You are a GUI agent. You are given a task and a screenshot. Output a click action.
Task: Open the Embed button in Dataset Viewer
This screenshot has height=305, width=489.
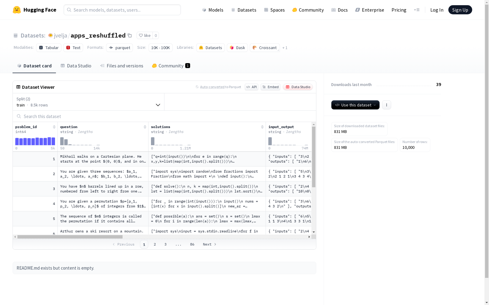(x=270, y=87)
